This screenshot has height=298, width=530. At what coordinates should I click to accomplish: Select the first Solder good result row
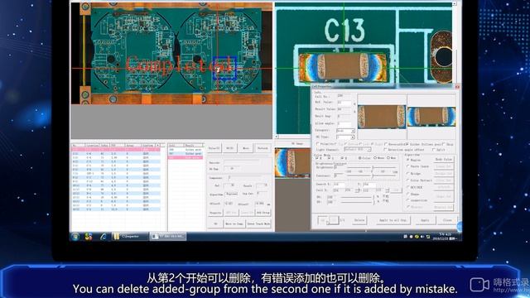point(185,149)
